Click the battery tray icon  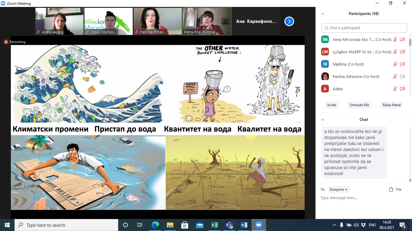349,225
